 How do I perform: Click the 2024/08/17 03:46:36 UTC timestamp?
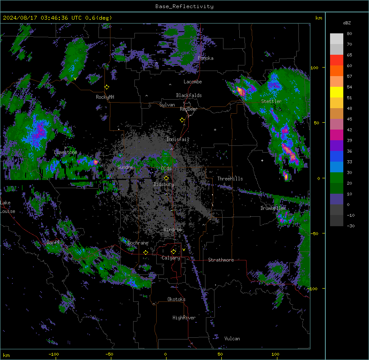click(42, 18)
